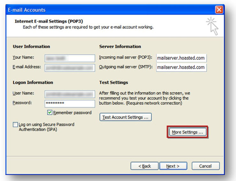
Task: Edit the Incoming mail server (POP3) field
Action: coord(181,58)
